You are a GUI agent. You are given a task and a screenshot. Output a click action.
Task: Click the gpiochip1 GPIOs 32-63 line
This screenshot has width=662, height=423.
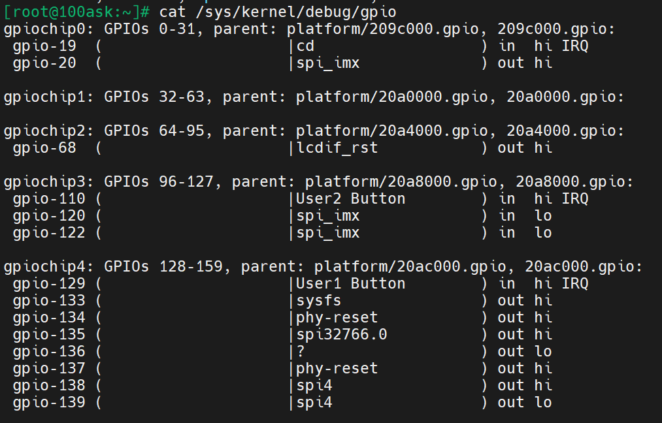click(x=314, y=97)
